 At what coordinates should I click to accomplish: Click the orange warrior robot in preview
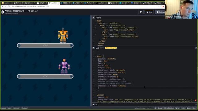pyautogui.click(x=63, y=36)
